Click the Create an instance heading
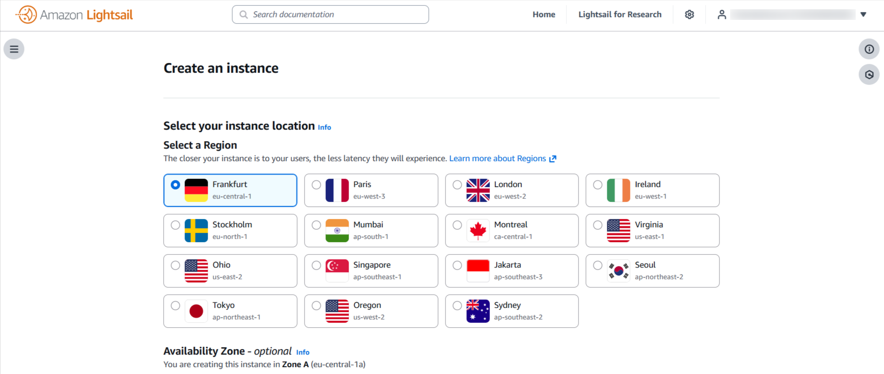Image resolution: width=884 pixels, height=374 pixels. (x=221, y=68)
